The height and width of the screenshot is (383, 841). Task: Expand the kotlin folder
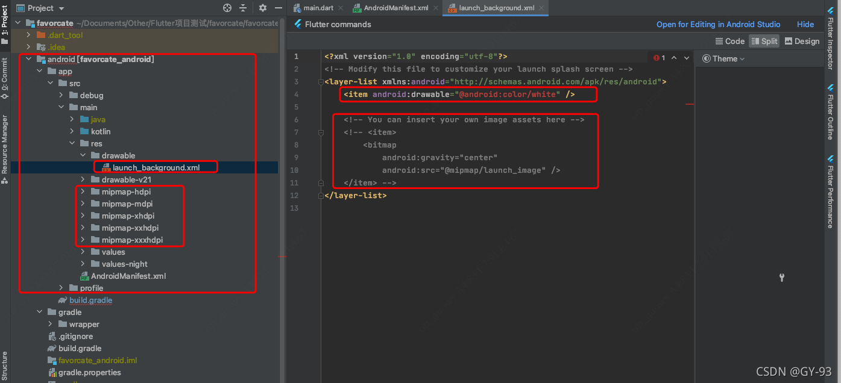(x=72, y=131)
